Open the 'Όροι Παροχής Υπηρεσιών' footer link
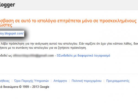 31,81
